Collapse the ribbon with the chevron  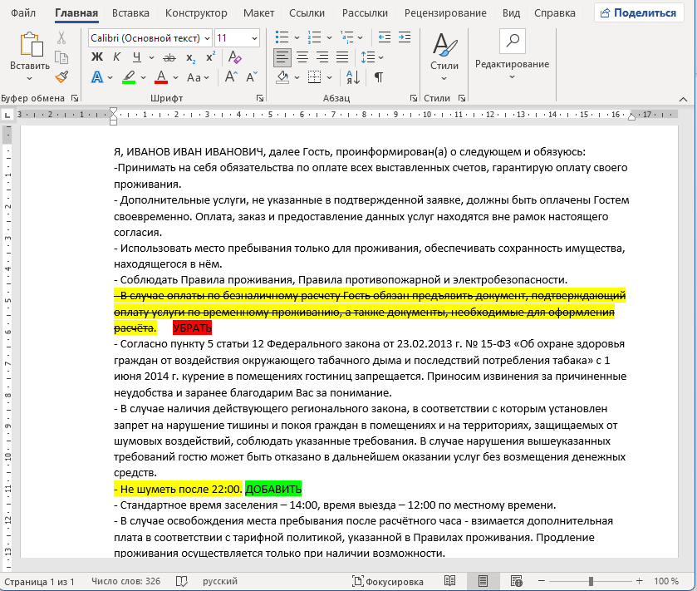(683, 99)
